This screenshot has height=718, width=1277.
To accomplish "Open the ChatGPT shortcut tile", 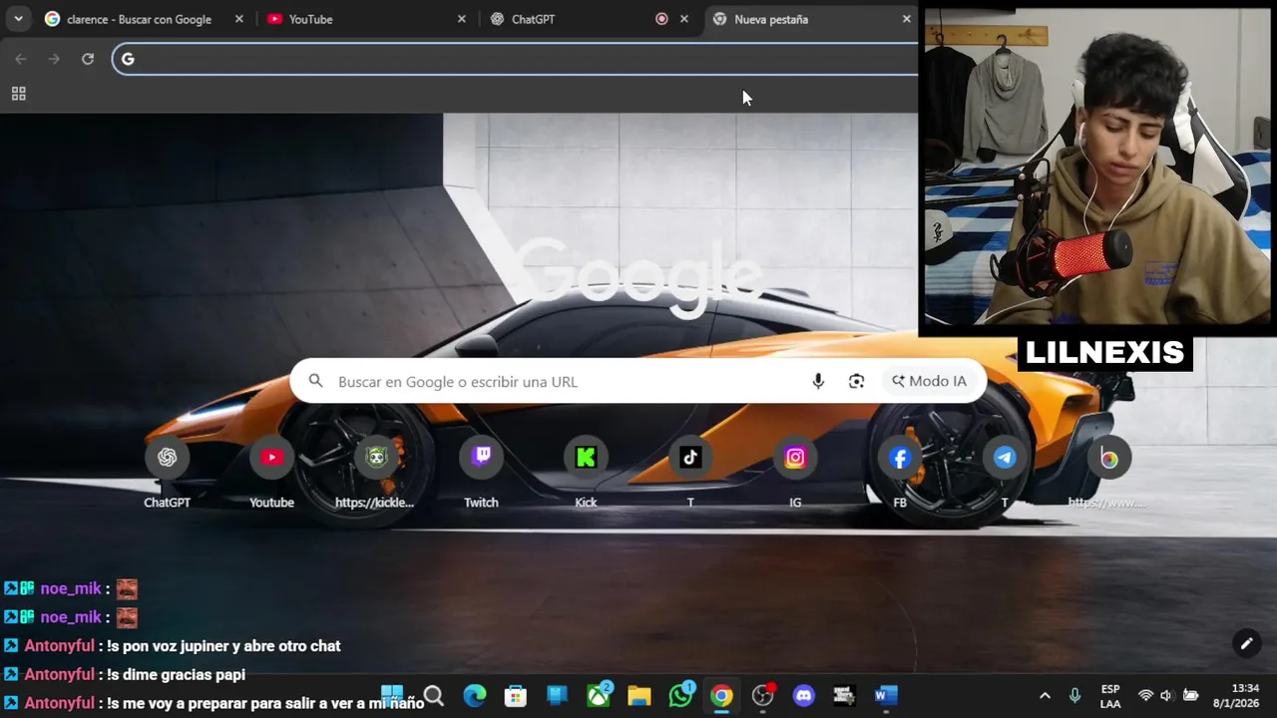I will 167,458.
